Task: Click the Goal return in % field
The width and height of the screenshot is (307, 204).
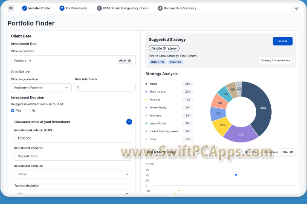Action: (x=105, y=87)
